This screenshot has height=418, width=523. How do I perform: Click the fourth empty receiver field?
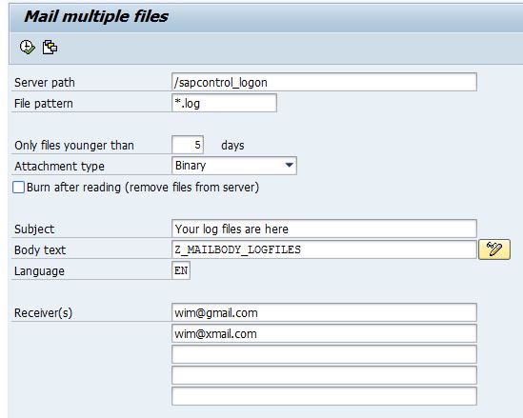pyautogui.click(x=324, y=375)
